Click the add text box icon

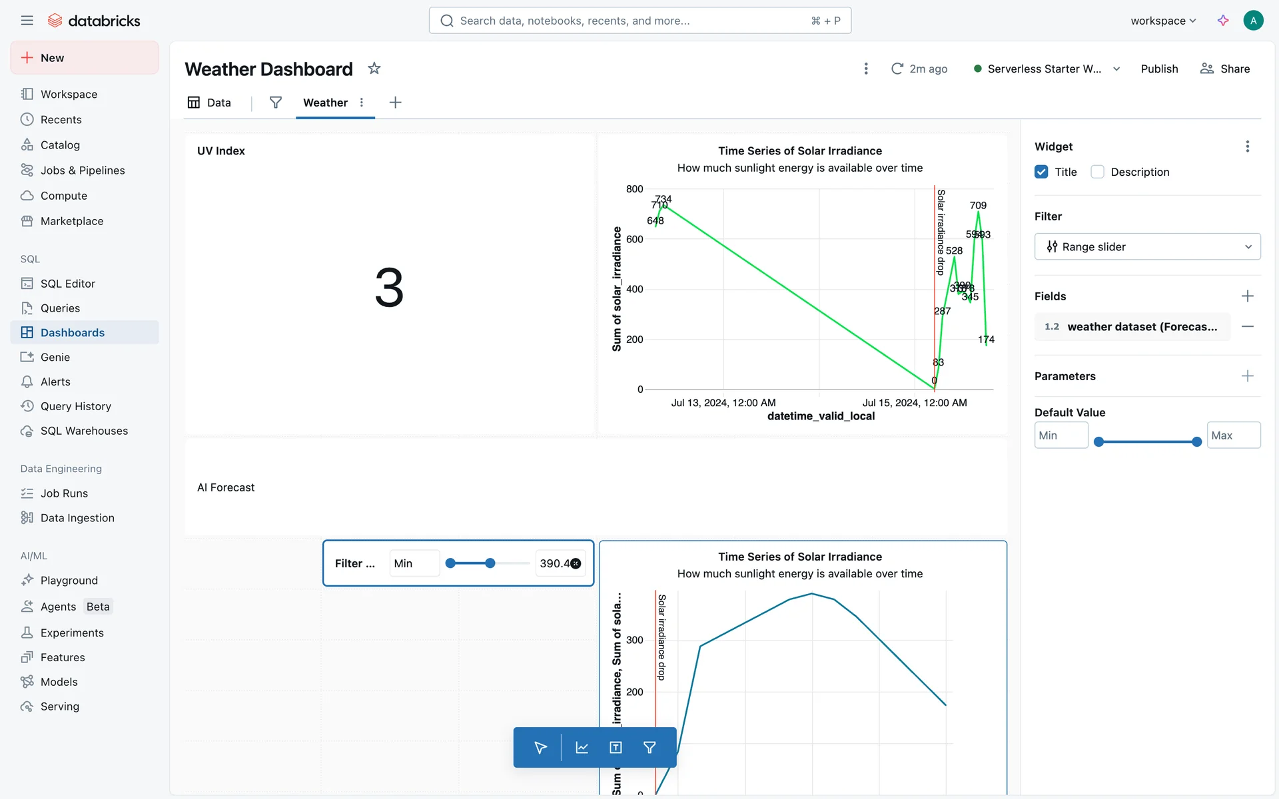(x=616, y=748)
